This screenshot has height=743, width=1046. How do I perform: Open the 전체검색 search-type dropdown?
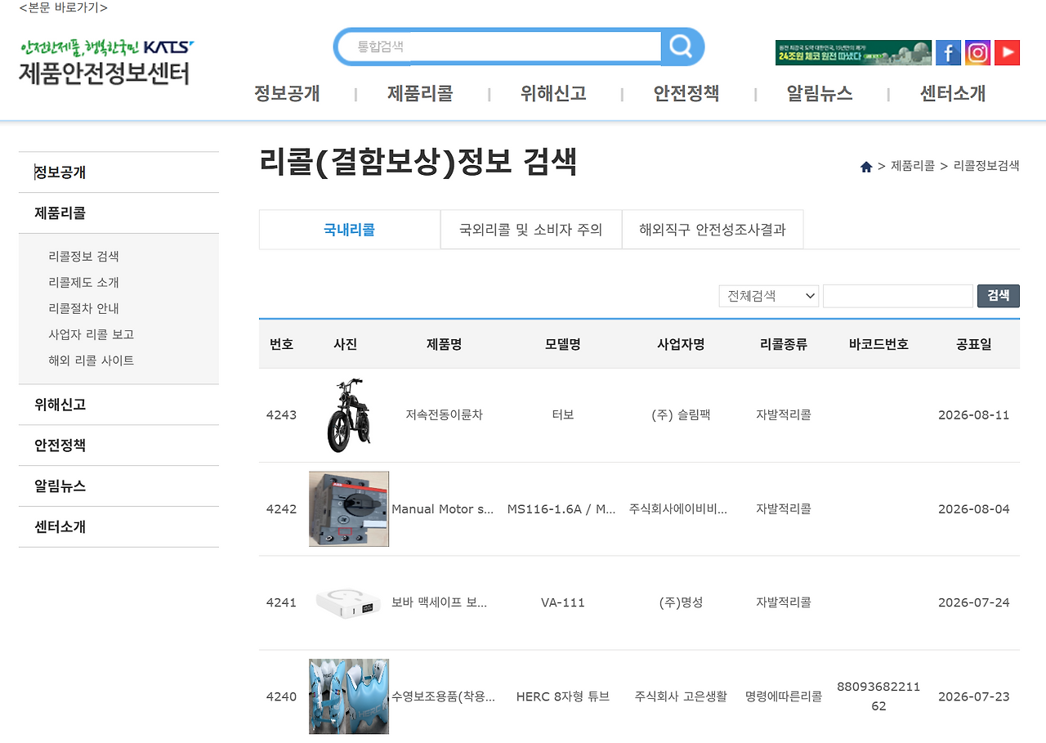(769, 296)
